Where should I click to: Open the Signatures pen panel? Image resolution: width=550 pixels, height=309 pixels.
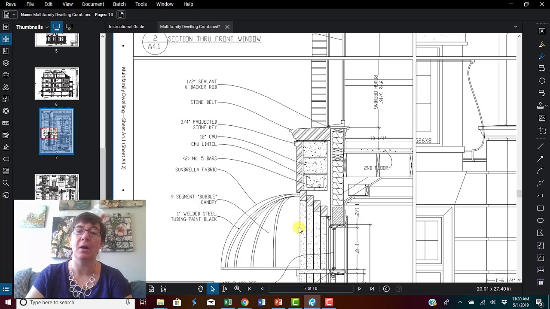[x=6, y=147]
